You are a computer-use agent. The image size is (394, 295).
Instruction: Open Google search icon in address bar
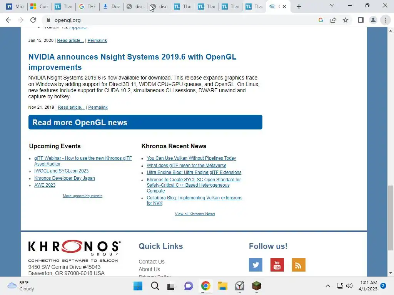[x=321, y=20]
